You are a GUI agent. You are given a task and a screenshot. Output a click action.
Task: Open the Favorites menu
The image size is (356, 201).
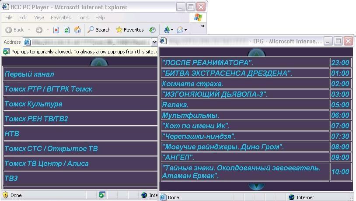[x=61, y=18]
